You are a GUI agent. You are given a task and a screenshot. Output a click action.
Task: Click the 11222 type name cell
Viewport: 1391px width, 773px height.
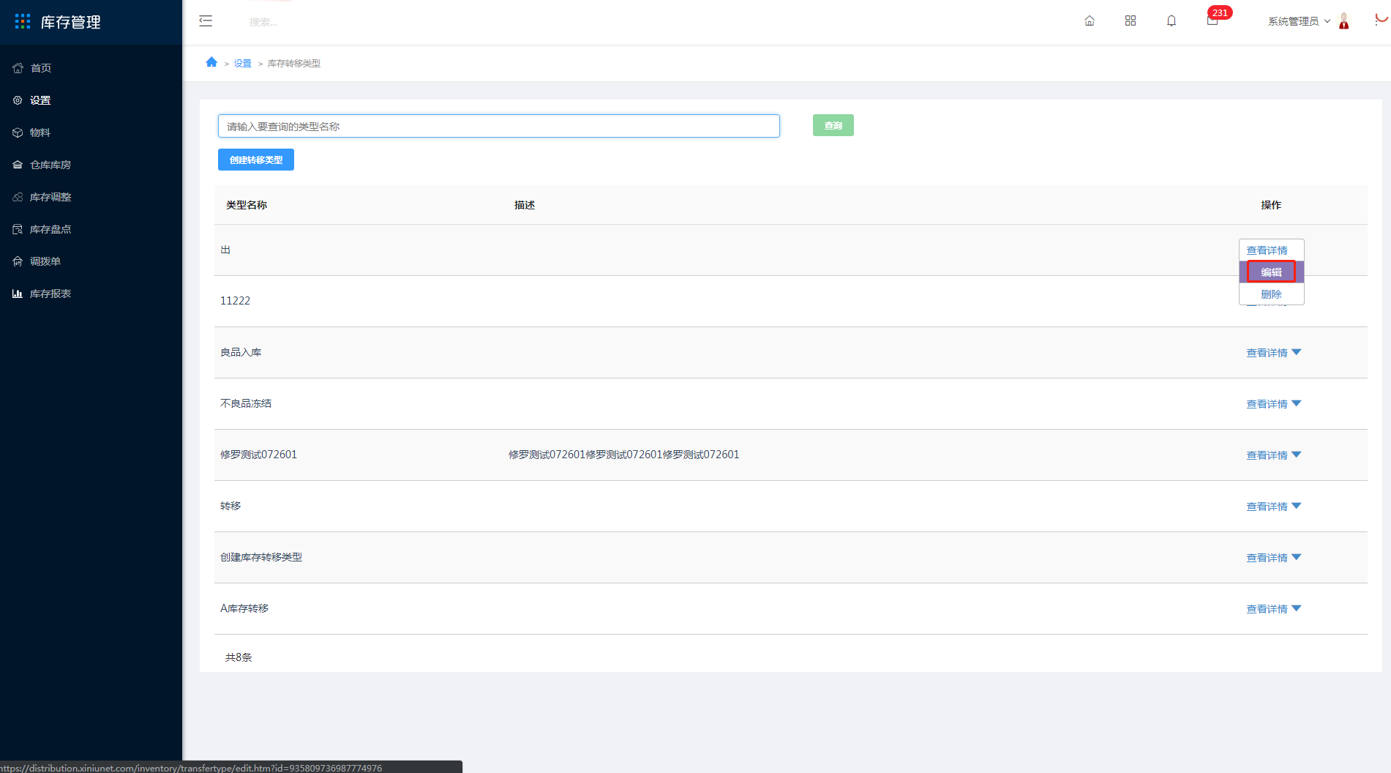pos(235,301)
